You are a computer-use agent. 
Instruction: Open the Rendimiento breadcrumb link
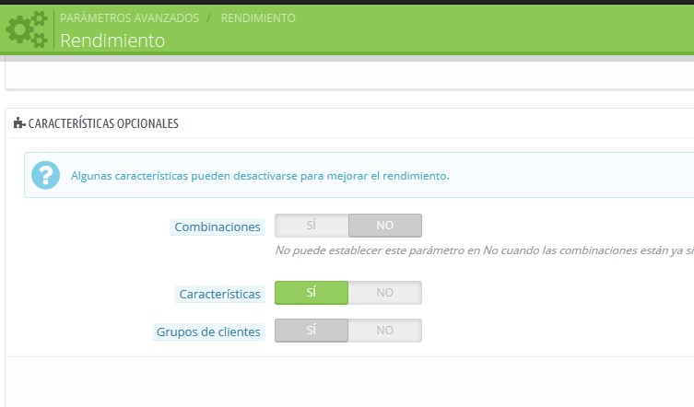(258, 18)
